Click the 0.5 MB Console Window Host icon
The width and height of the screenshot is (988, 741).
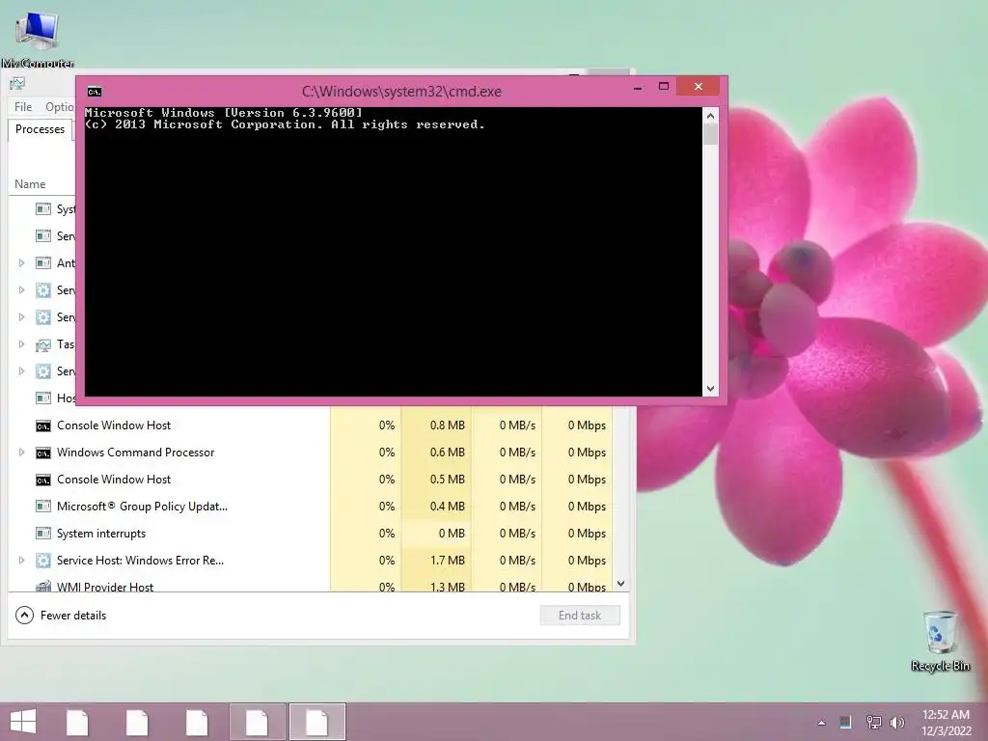pyautogui.click(x=42, y=480)
